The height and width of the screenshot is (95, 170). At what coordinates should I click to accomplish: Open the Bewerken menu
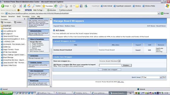[x=12, y=16]
